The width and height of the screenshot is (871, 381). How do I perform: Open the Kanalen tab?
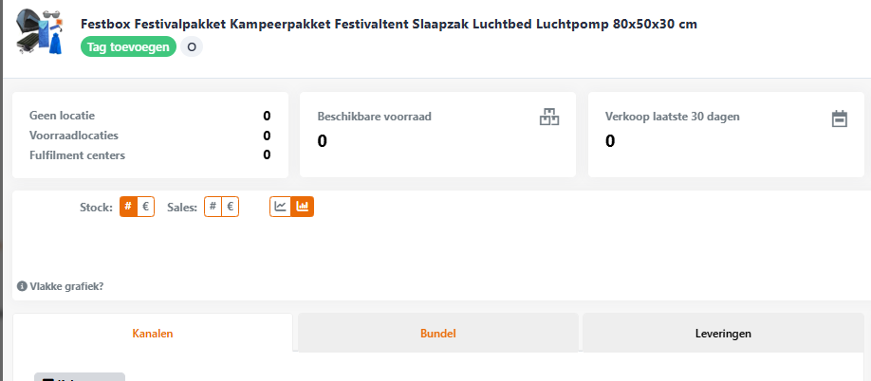point(153,334)
